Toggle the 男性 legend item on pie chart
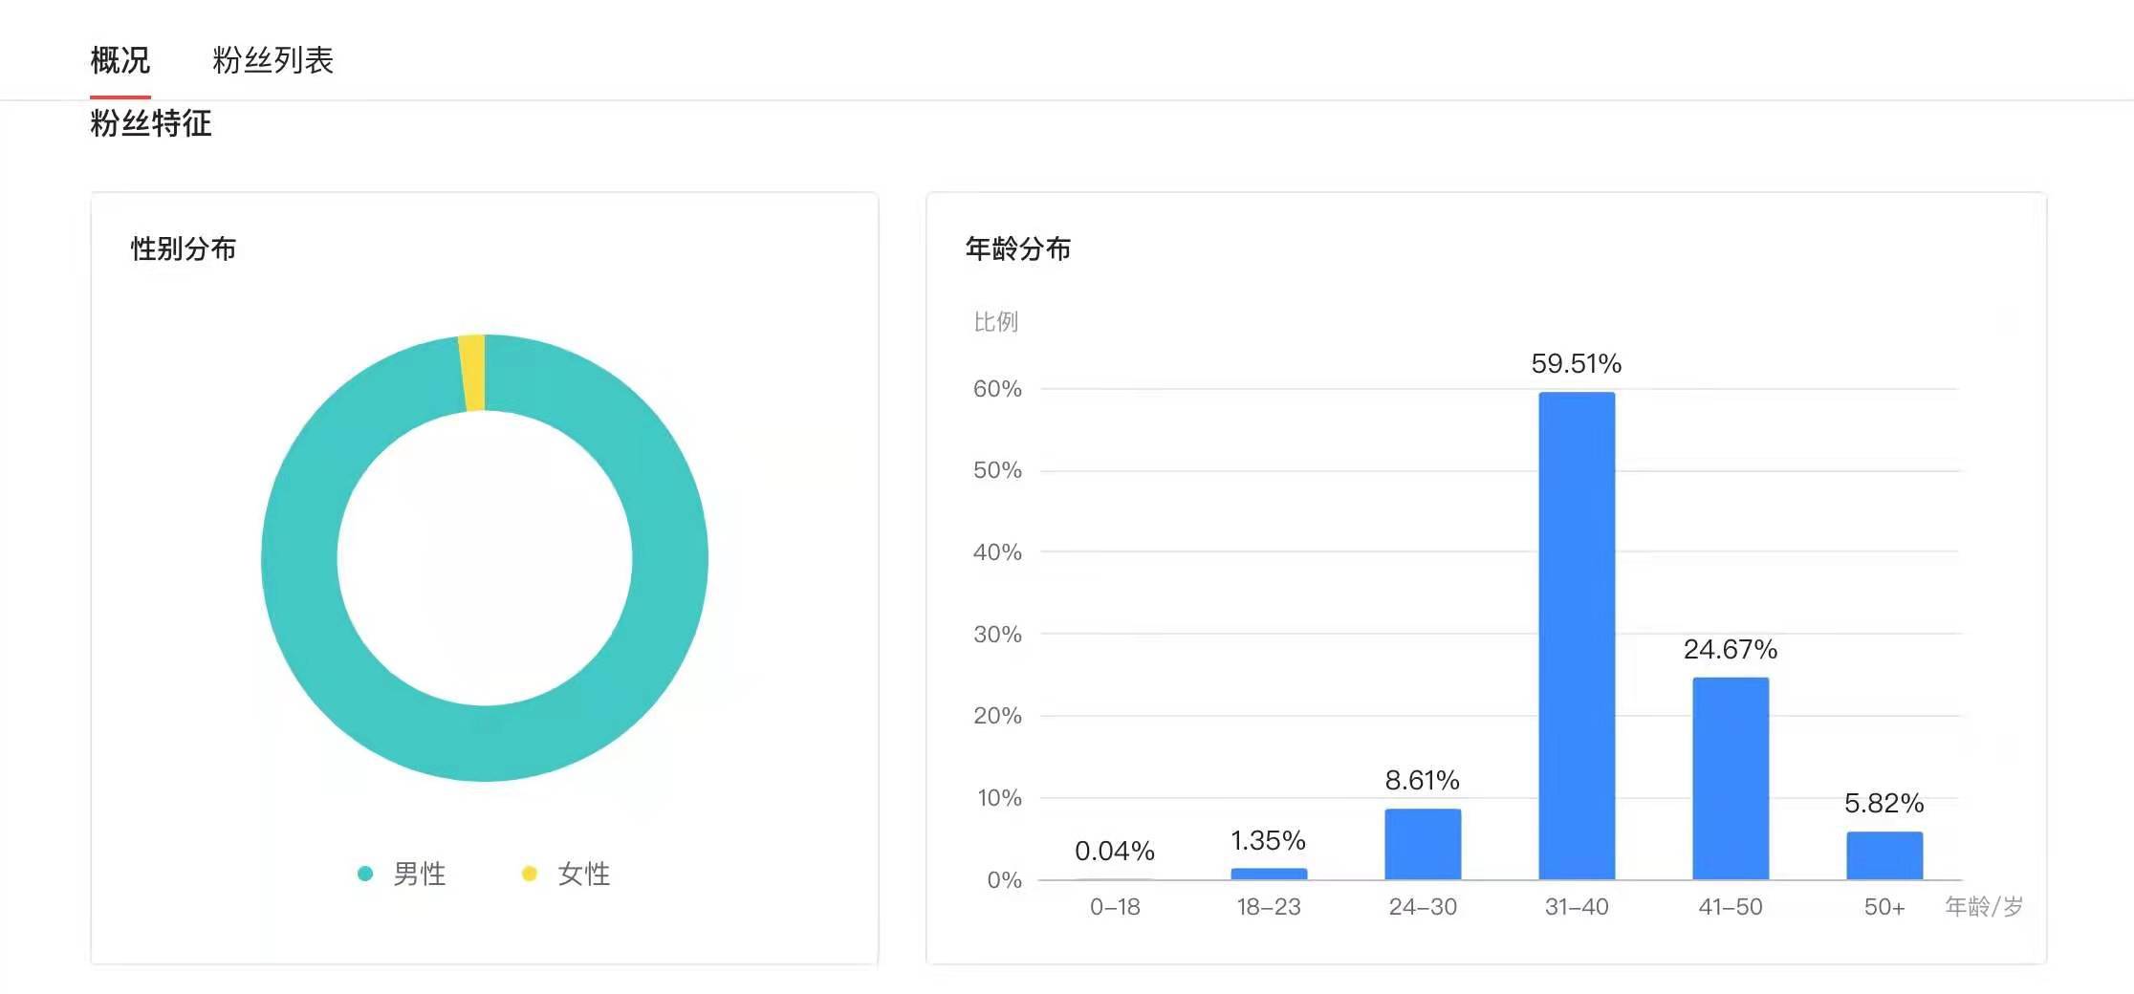This screenshot has height=994, width=2134. (421, 875)
